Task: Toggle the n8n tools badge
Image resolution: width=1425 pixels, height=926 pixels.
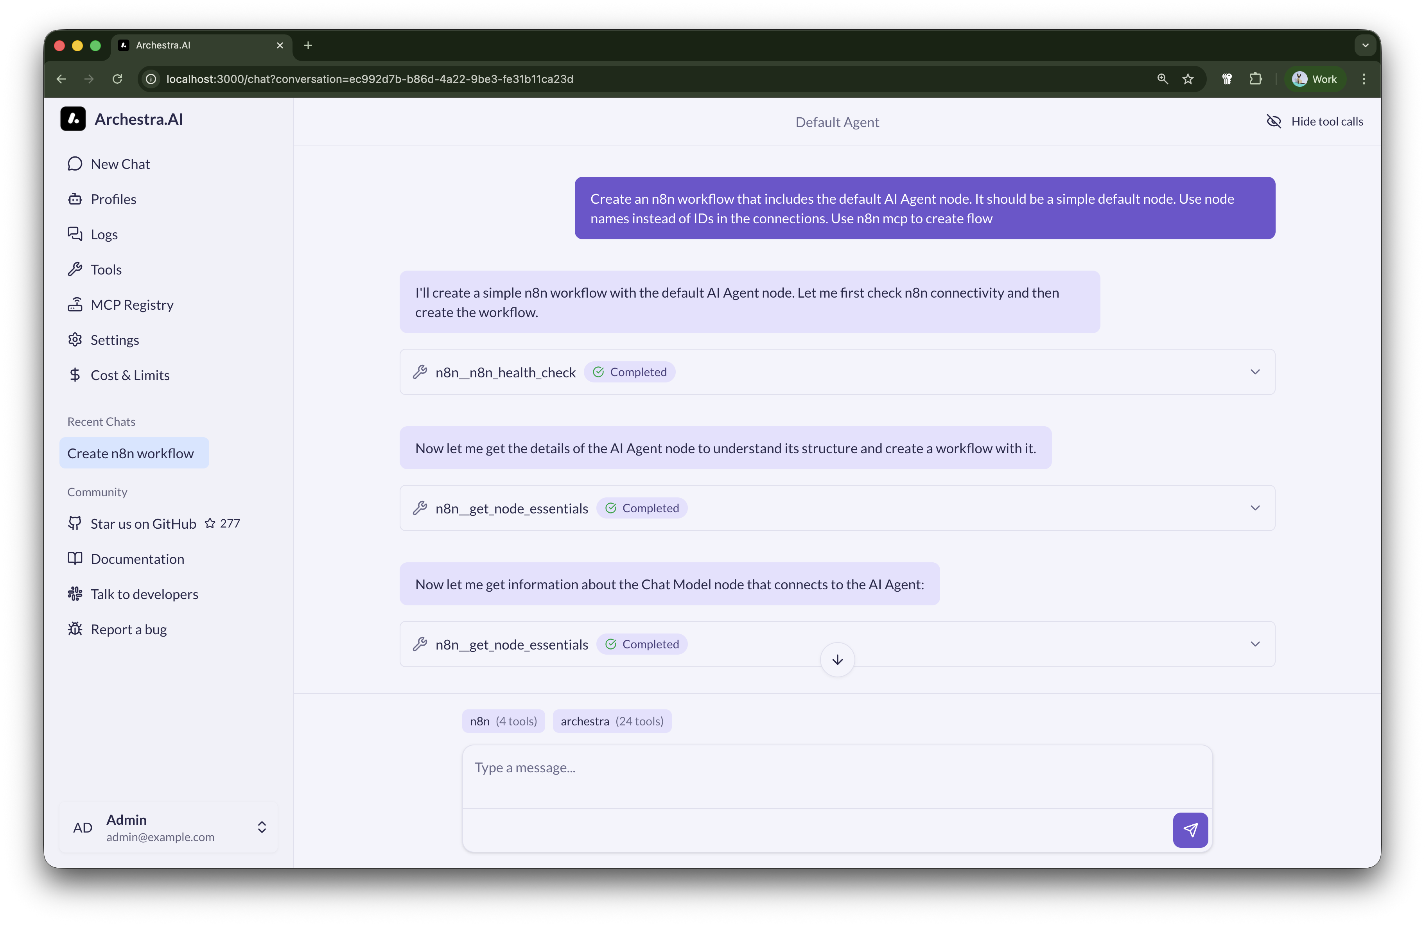Action: pos(503,721)
